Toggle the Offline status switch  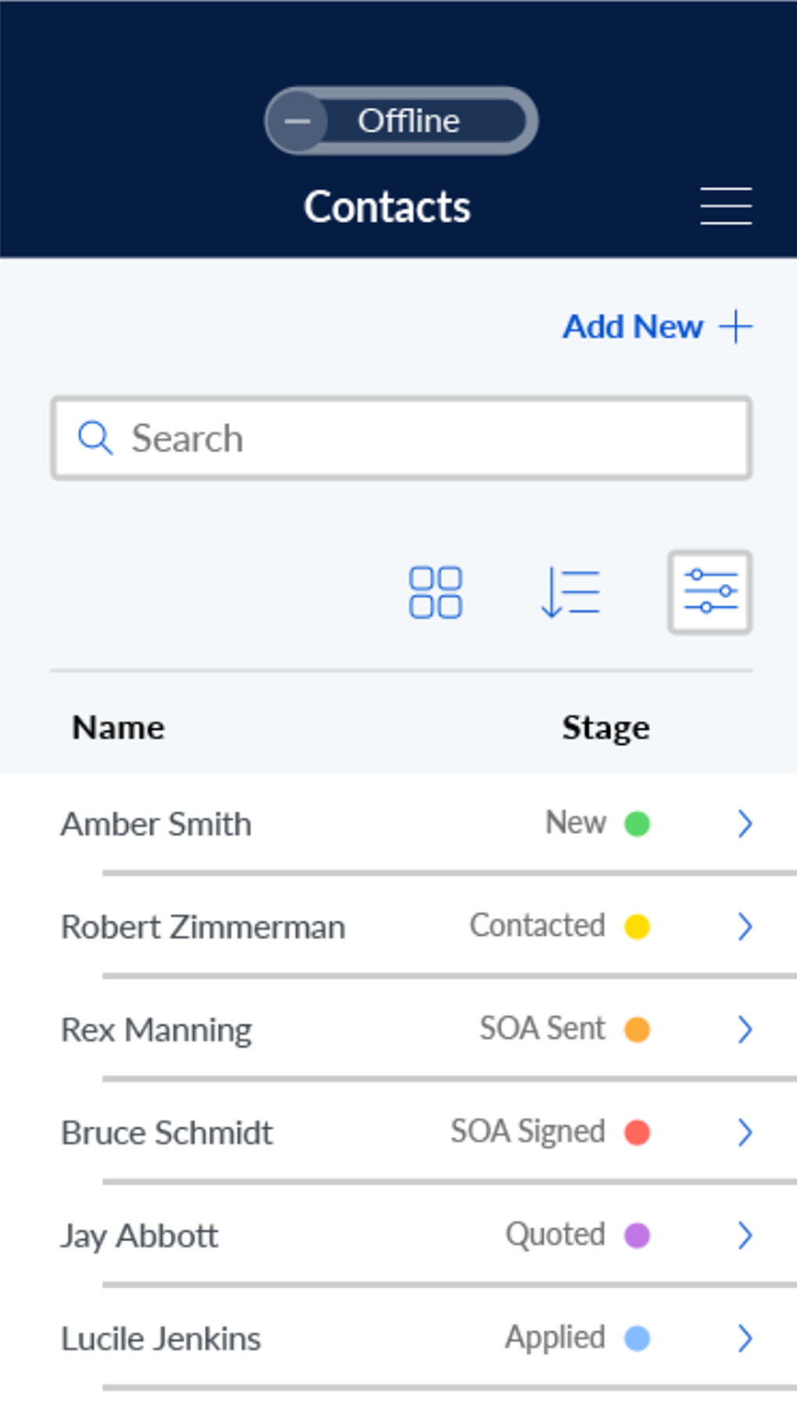(x=400, y=121)
